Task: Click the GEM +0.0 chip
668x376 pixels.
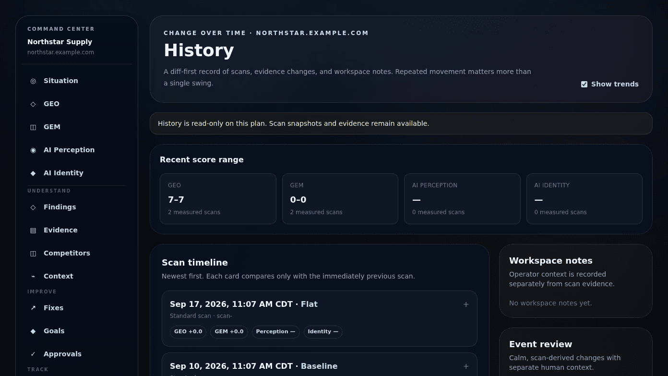Action: (x=229, y=332)
